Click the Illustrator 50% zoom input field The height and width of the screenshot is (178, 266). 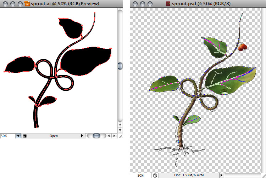[7, 136]
